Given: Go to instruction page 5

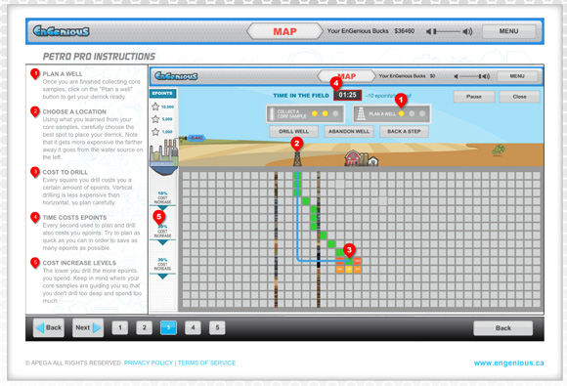Looking at the screenshot, I should tap(217, 327).
